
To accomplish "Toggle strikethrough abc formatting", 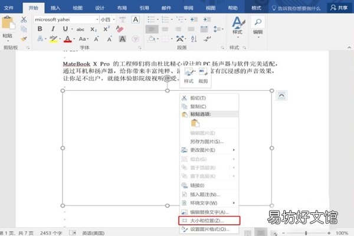I will (80, 29).
